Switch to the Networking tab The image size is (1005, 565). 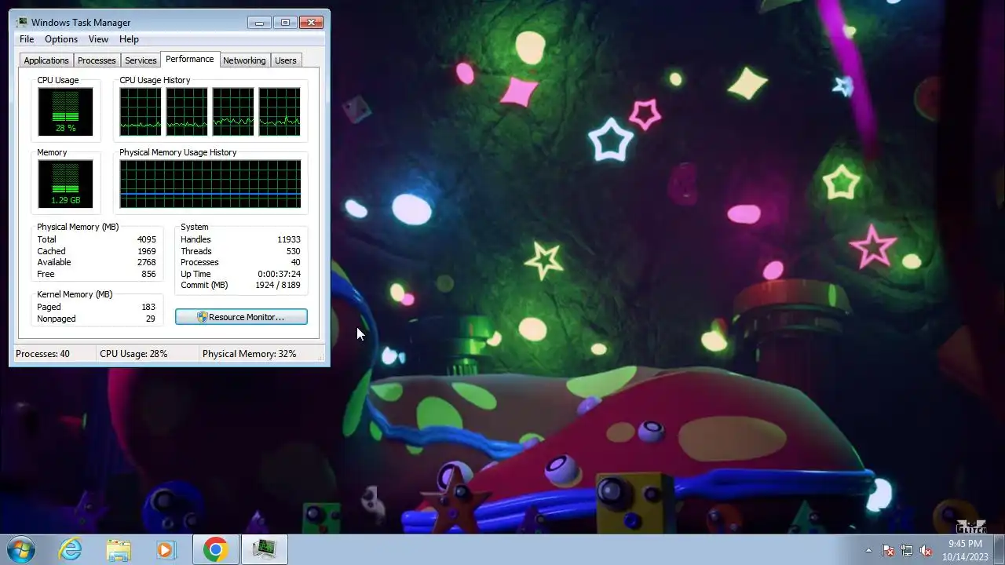[244, 60]
